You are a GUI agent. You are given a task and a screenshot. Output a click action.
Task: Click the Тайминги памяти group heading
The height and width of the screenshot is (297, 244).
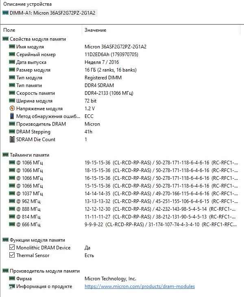coord(30,155)
